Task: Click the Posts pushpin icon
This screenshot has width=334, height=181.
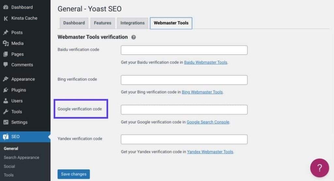Action: 6,33
